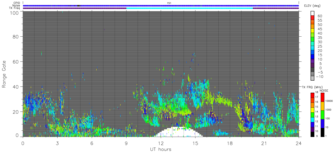Click the '3' tick on the UT hours axis
Viewport: 336px width, 155px height.
coord(57,143)
